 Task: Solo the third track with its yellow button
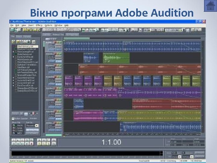58,65
